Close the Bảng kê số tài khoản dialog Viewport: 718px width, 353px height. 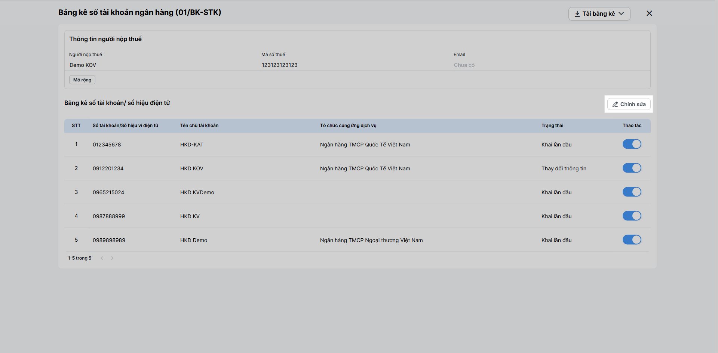click(649, 13)
